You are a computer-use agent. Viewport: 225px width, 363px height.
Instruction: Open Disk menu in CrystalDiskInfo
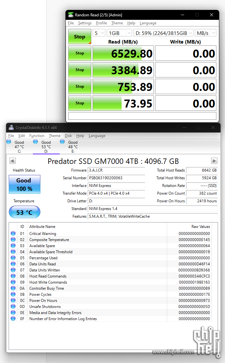[68, 136]
